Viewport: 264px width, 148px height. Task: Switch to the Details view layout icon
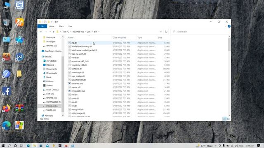coord(224,119)
